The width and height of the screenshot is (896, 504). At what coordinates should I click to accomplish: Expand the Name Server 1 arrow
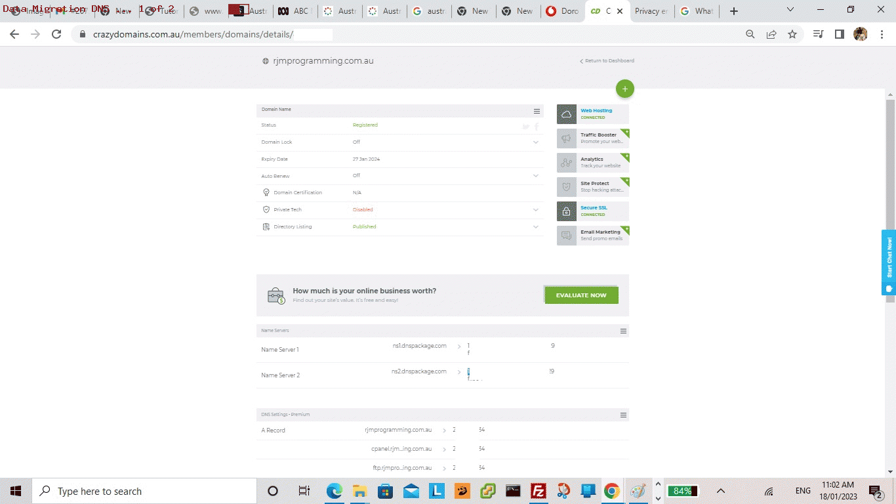pos(458,346)
